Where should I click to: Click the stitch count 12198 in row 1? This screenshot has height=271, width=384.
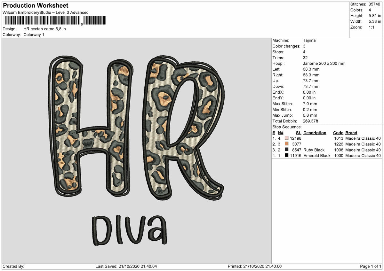tap(296, 138)
